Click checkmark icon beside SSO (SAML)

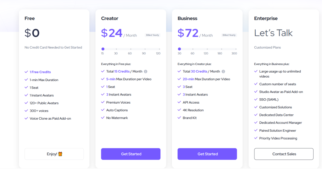[256, 100]
